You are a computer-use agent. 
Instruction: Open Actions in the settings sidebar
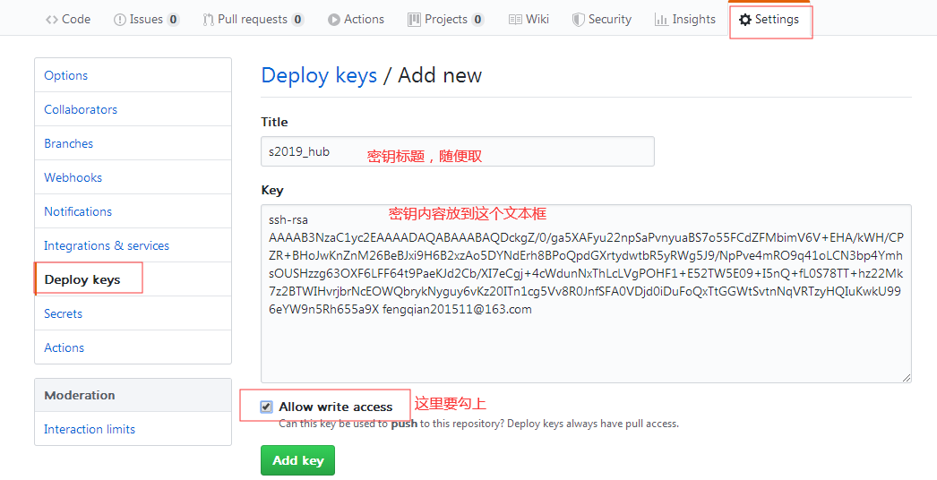pyautogui.click(x=133, y=347)
